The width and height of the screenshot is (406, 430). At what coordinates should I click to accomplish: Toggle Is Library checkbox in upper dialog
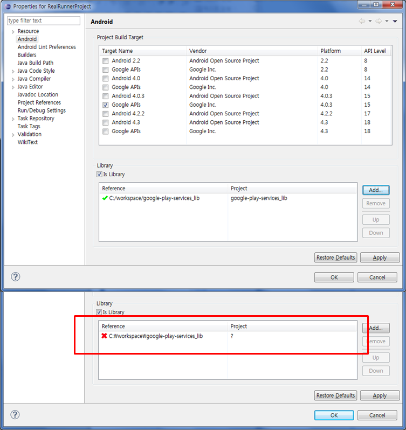coord(99,175)
